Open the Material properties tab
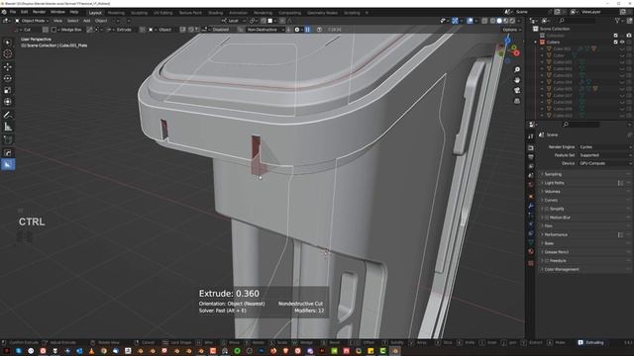Screen dimensions: 634x356 click(x=531, y=252)
